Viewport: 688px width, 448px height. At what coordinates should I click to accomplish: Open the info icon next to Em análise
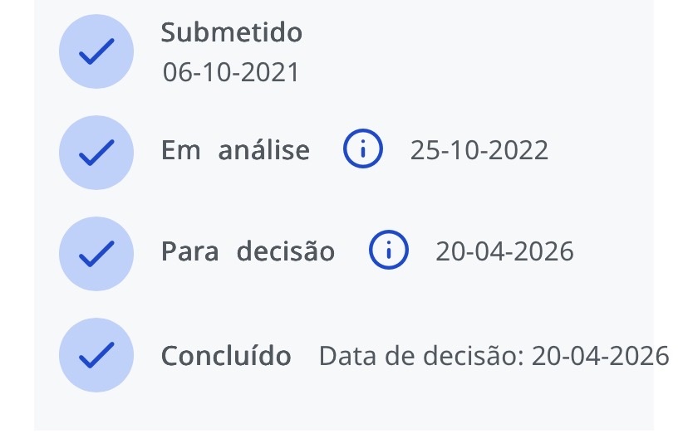[x=363, y=150]
